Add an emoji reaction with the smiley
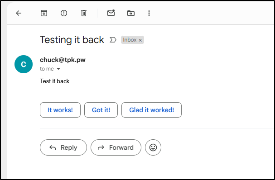 click(153, 147)
